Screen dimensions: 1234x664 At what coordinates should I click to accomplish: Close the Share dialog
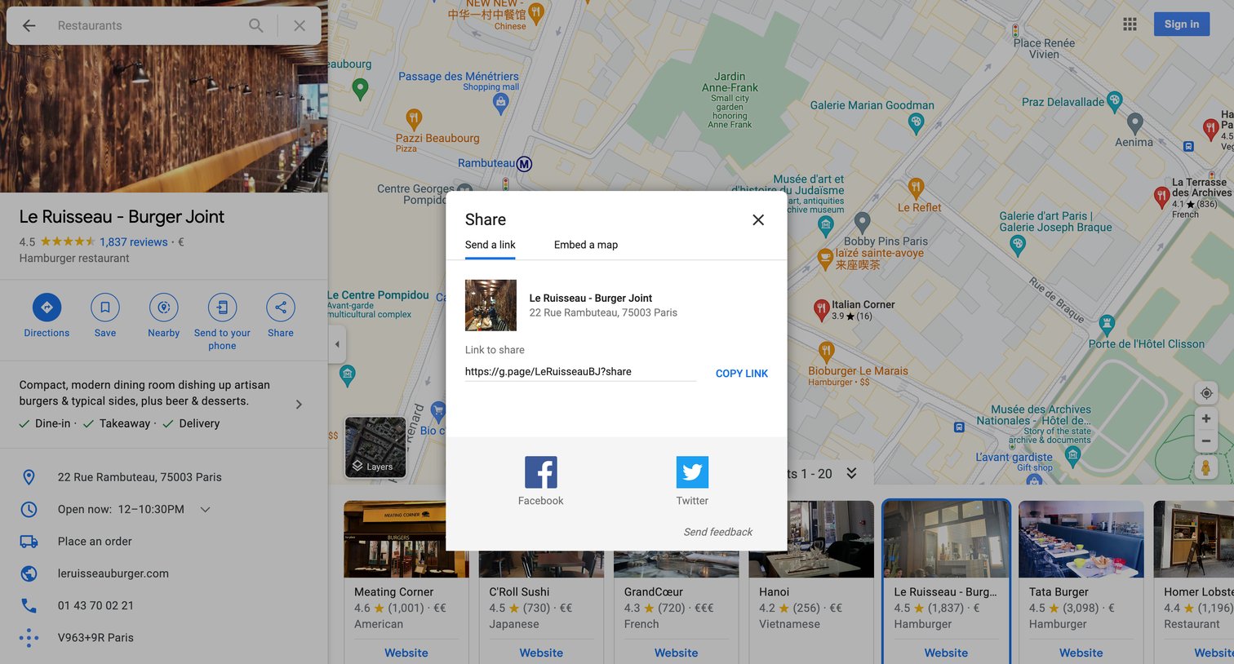click(758, 219)
